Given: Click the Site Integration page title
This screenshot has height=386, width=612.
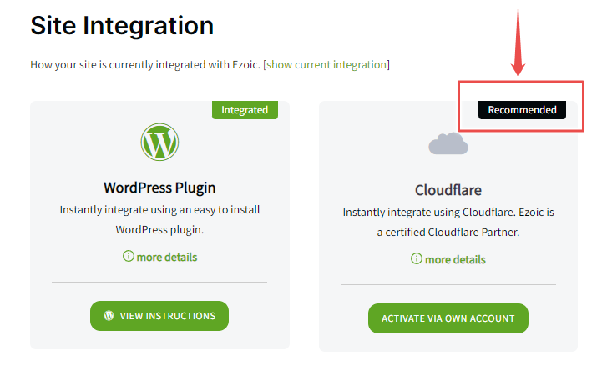Looking at the screenshot, I should coord(122,26).
